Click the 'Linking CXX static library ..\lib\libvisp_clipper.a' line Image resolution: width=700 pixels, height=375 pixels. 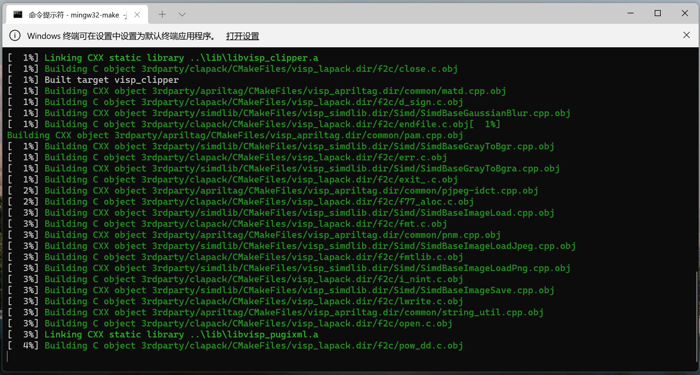[163, 58]
